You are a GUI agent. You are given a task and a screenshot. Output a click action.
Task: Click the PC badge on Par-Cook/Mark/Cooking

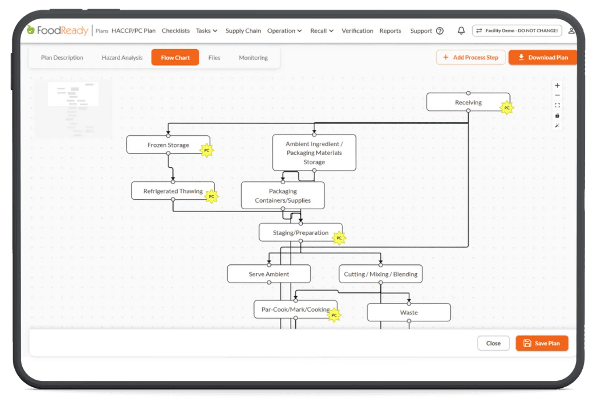(334, 315)
